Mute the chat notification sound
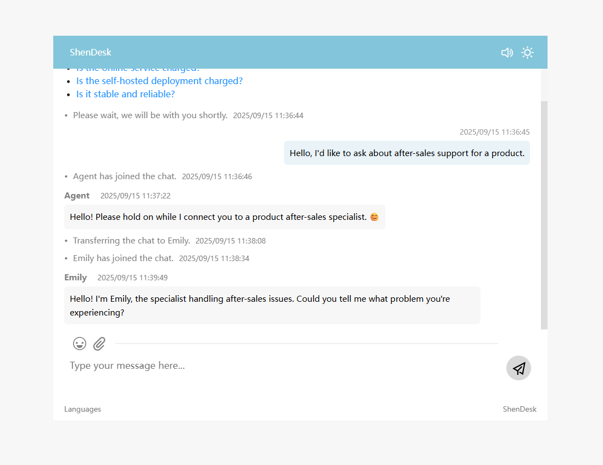This screenshot has width=603, height=465. 507,53
